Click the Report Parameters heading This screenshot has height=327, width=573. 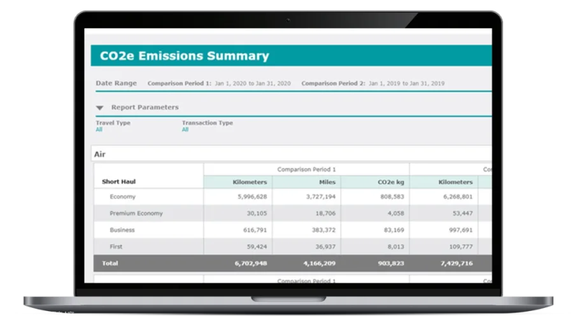[x=145, y=108]
